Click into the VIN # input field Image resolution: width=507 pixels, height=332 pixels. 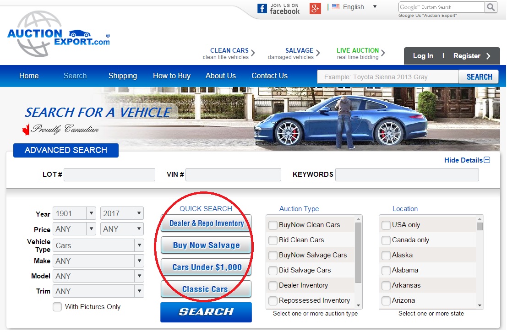click(233, 174)
